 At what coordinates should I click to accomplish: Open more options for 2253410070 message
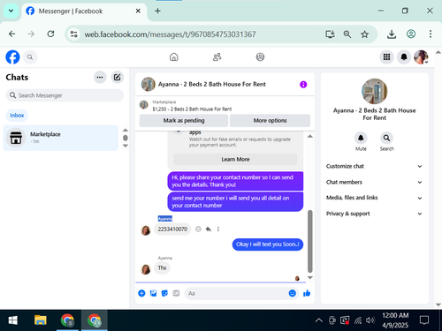click(x=218, y=229)
